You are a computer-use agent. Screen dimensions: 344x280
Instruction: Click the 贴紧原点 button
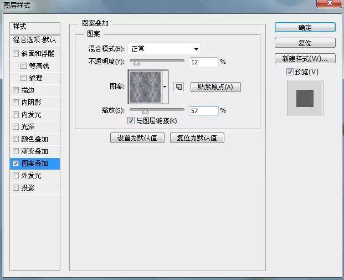(x=215, y=87)
